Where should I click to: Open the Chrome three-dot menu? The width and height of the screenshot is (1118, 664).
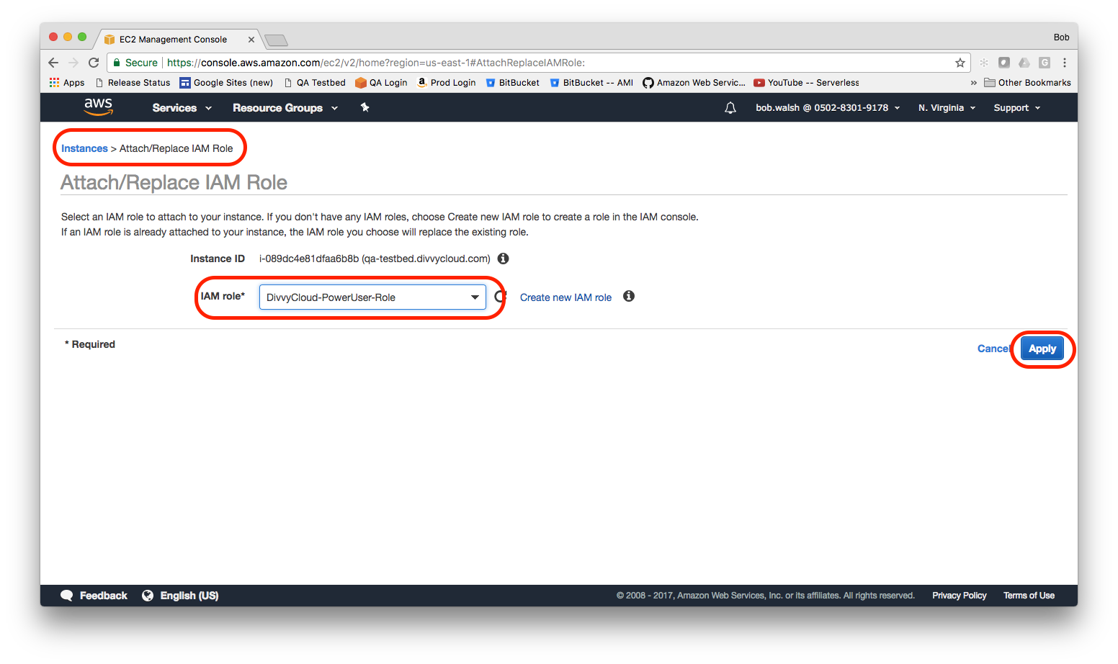click(x=1065, y=63)
